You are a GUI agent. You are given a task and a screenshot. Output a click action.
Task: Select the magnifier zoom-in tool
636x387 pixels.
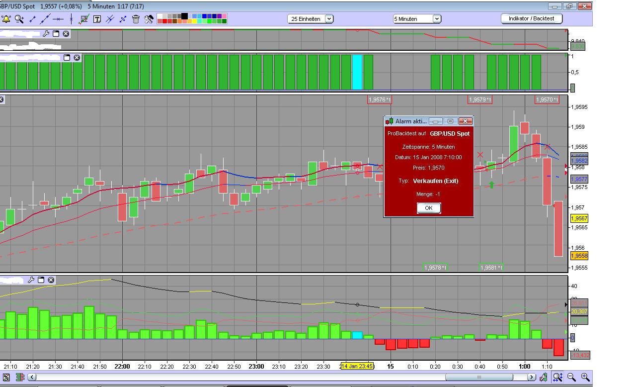(x=19, y=19)
